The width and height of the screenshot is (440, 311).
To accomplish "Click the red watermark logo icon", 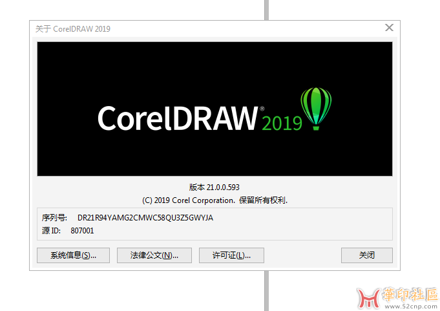I will [x=369, y=297].
